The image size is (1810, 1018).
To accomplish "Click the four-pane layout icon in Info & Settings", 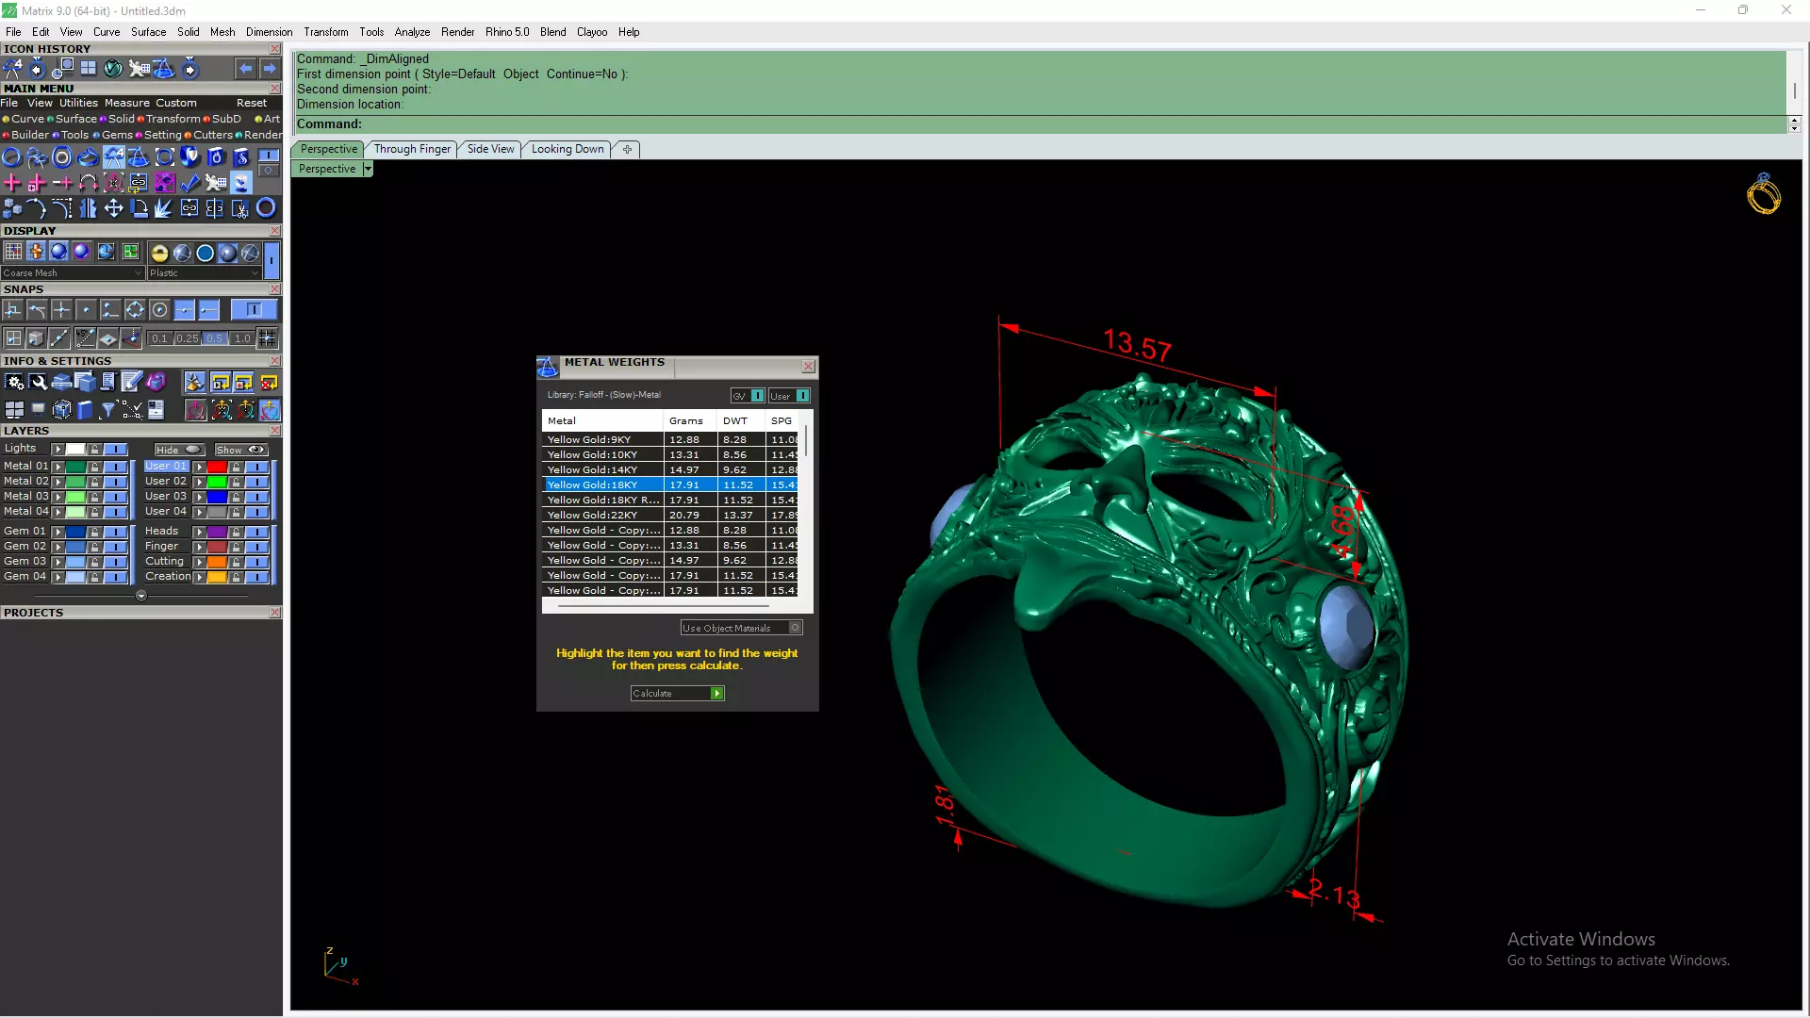I will 14,409.
